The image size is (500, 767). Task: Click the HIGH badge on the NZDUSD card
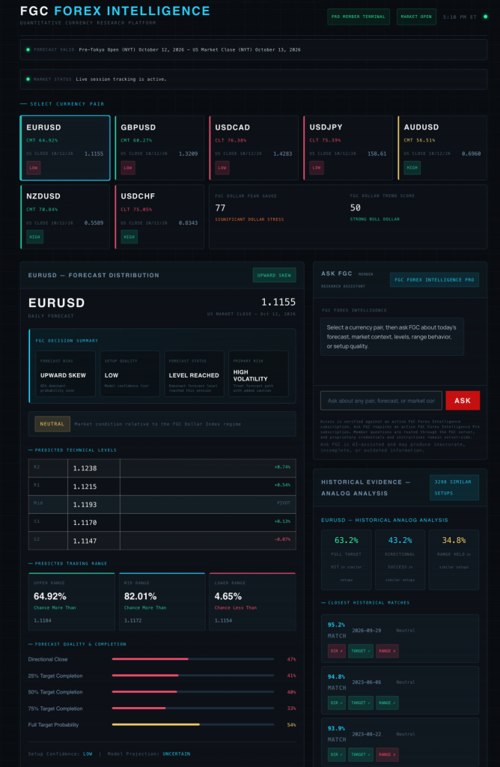point(34,237)
